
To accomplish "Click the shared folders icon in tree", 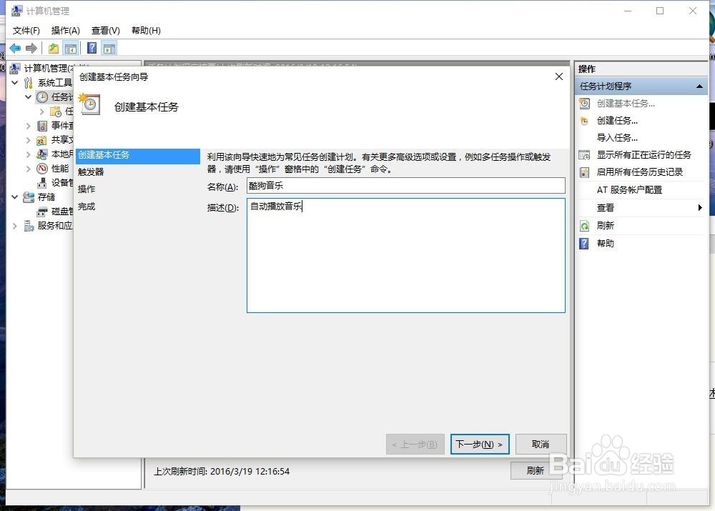I will click(x=42, y=140).
